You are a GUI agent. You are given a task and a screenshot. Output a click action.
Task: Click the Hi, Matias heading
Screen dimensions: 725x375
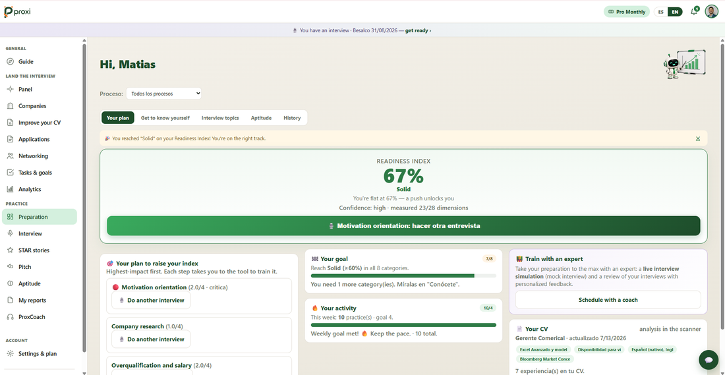(x=128, y=65)
